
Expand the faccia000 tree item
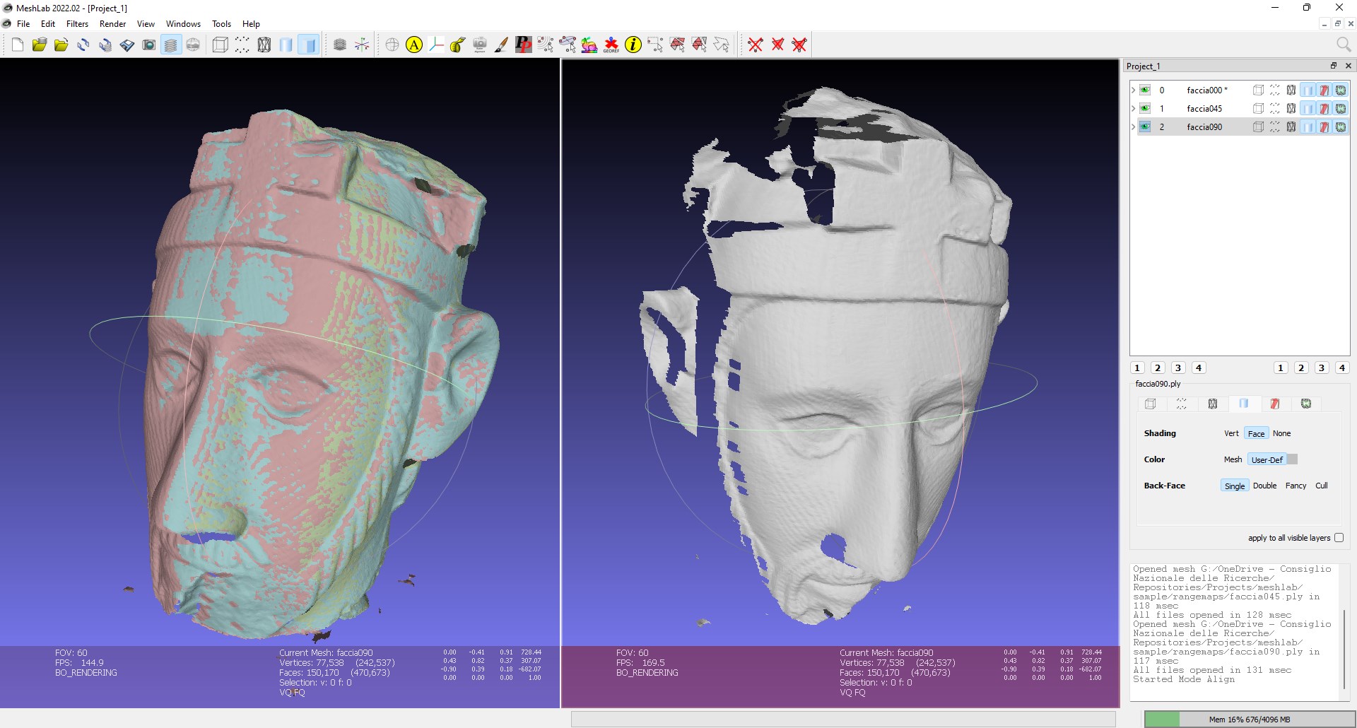(x=1133, y=90)
